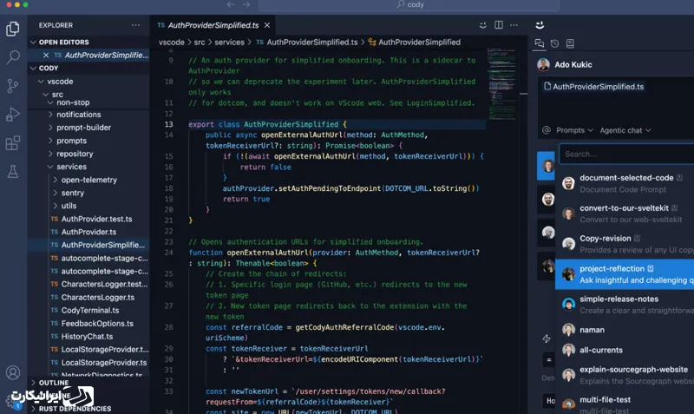
Task: Select the document-selected-code prompt
Action: coord(625,183)
